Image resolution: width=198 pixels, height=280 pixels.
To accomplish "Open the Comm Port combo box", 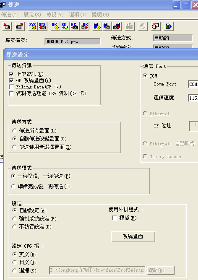I will 193,84.
